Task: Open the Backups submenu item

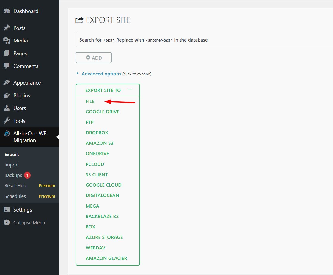Action: coord(13,175)
